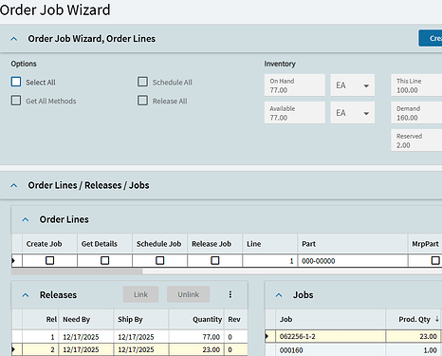This screenshot has width=442, height=356.
Task: Click the On Hand 77.00 field
Action: tap(295, 85)
